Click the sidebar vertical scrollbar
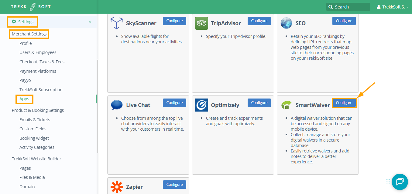The image size is (412, 194). pos(97,106)
